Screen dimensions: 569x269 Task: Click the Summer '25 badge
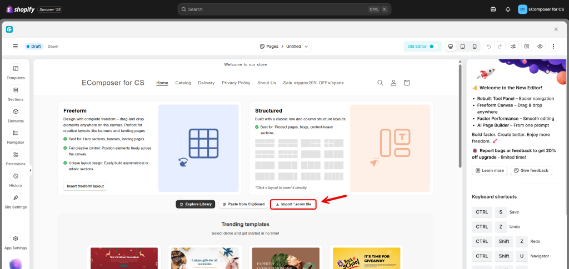click(49, 9)
